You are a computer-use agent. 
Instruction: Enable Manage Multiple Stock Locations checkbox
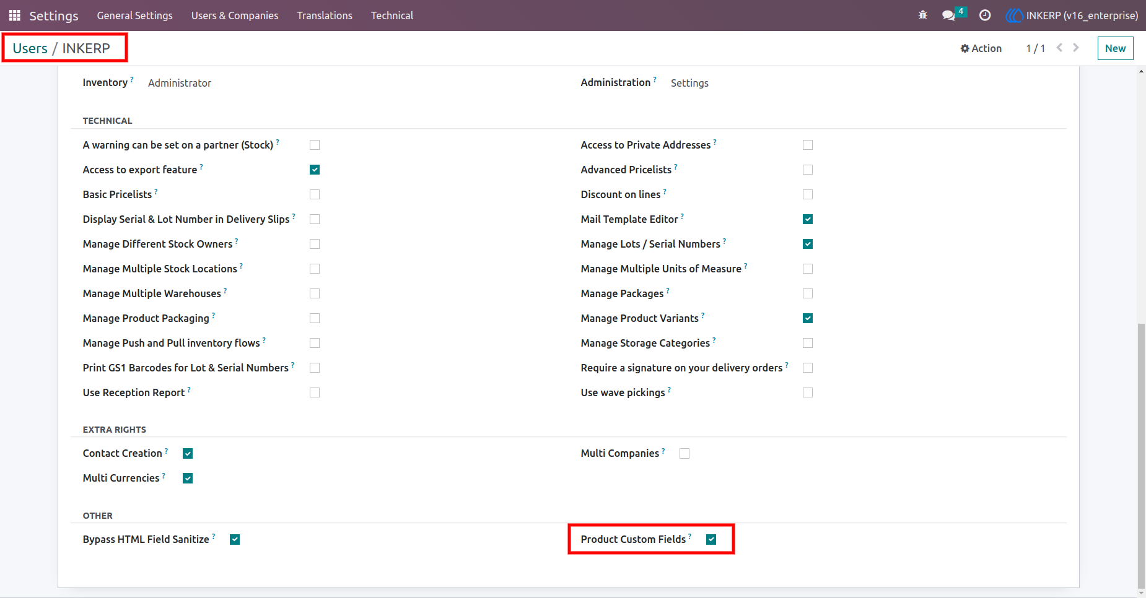click(315, 269)
